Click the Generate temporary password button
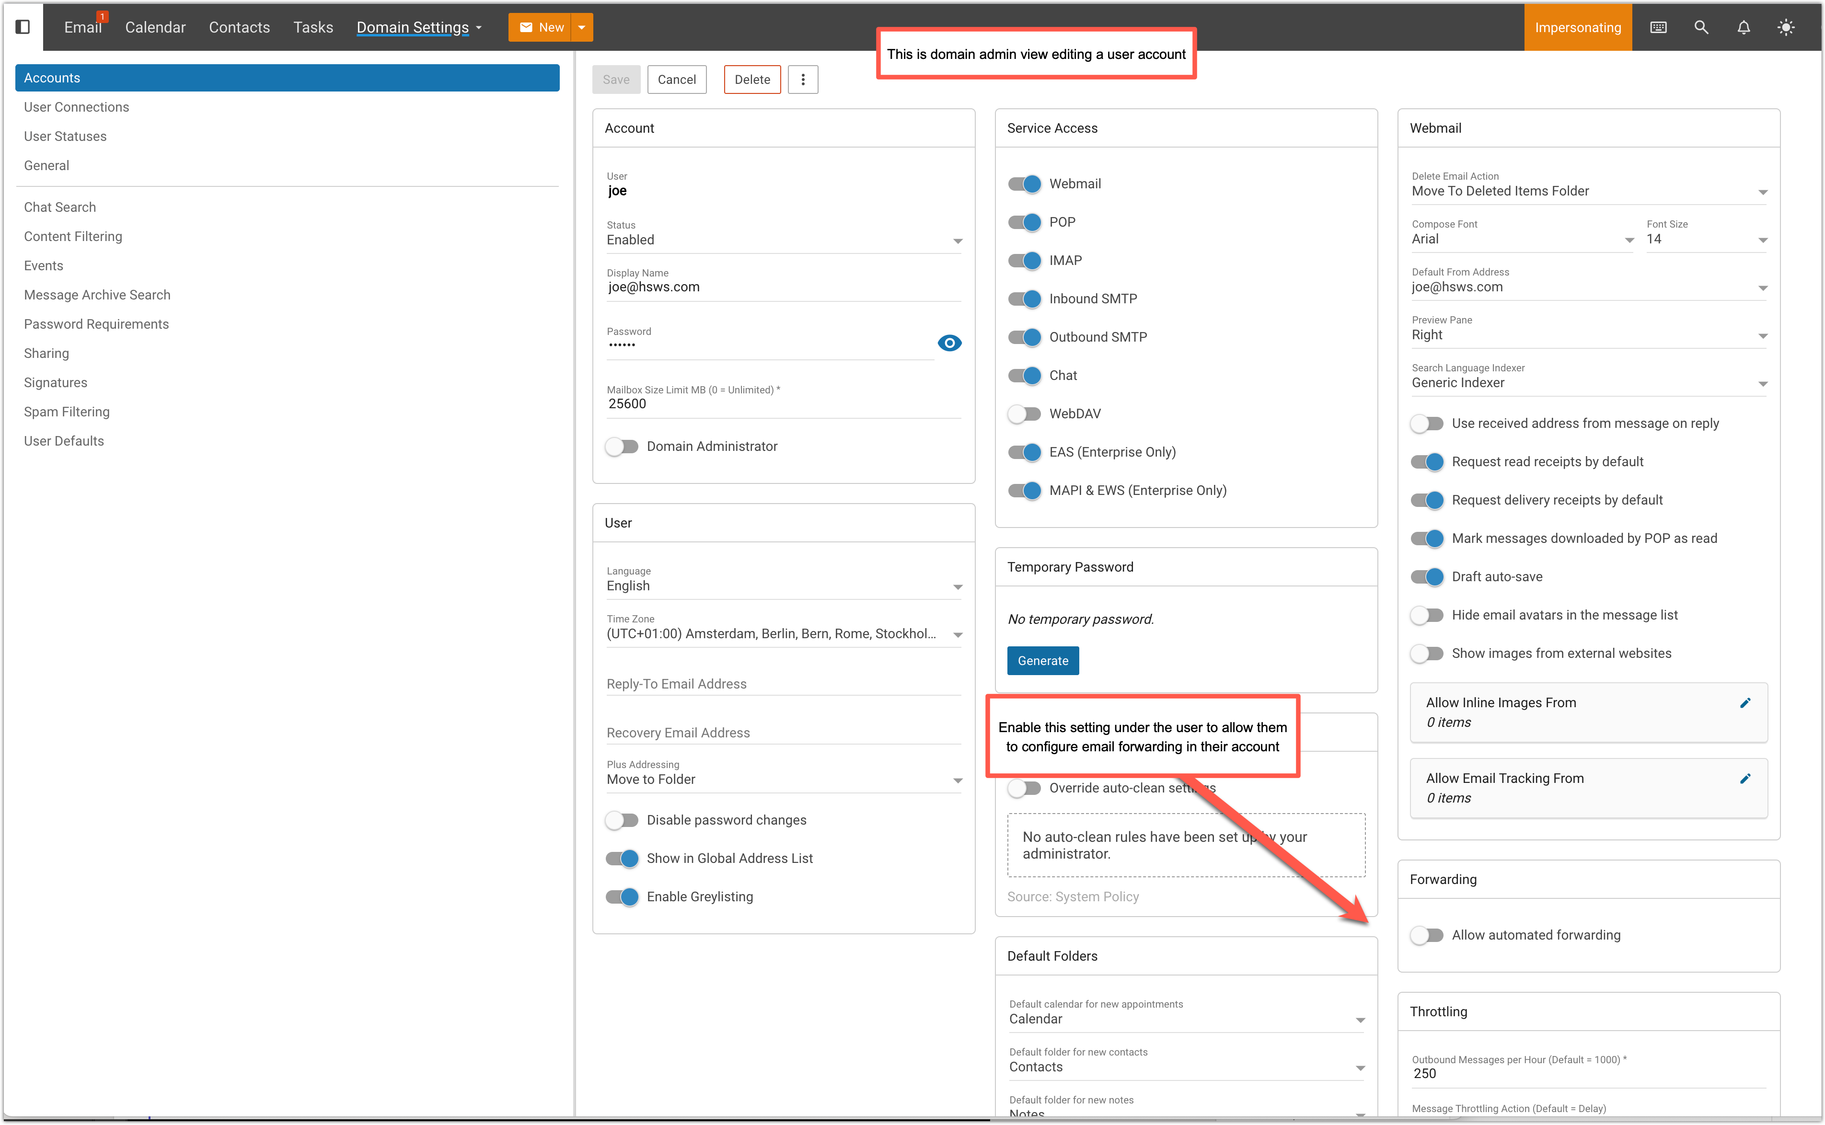 point(1042,661)
